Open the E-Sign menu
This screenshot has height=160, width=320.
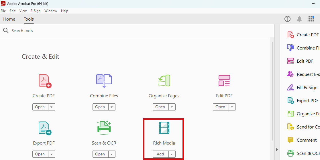click(x=36, y=11)
